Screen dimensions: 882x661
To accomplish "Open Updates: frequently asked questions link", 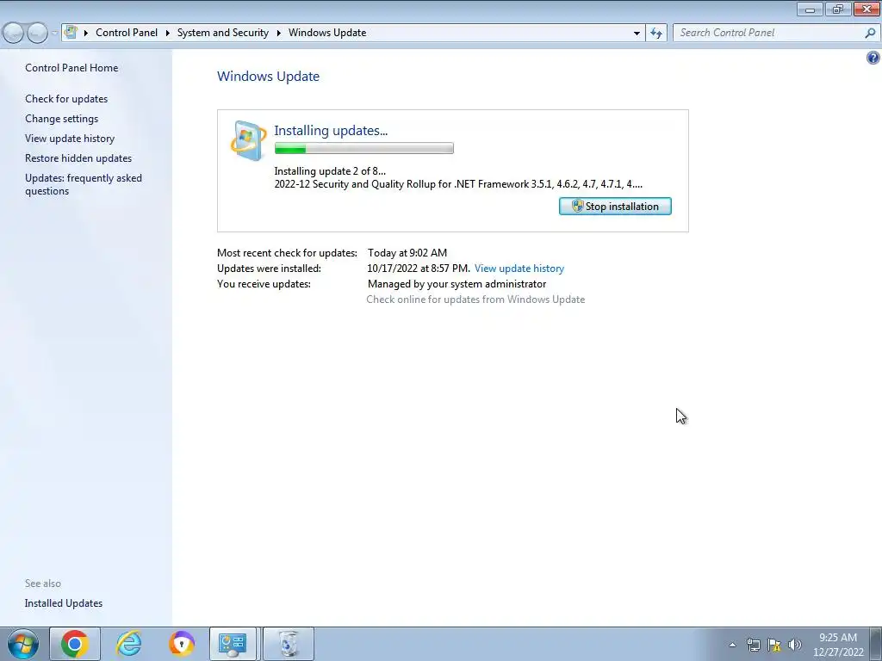I will pyautogui.click(x=84, y=184).
